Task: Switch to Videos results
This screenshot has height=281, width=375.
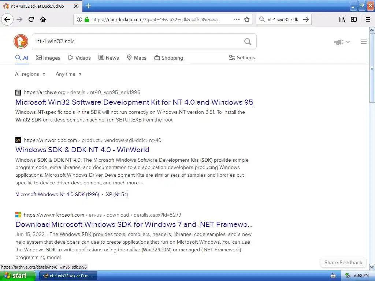Action: 79,58
